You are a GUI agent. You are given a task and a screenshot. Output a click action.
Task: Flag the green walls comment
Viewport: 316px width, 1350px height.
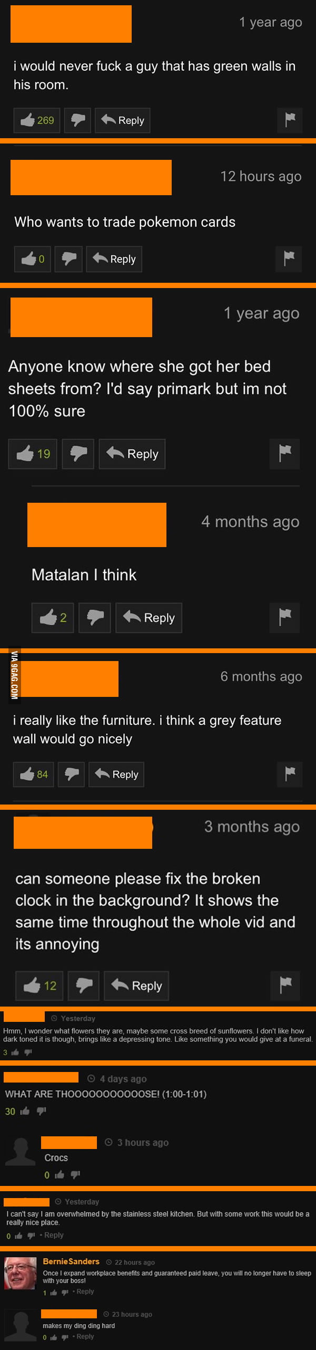click(x=290, y=120)
